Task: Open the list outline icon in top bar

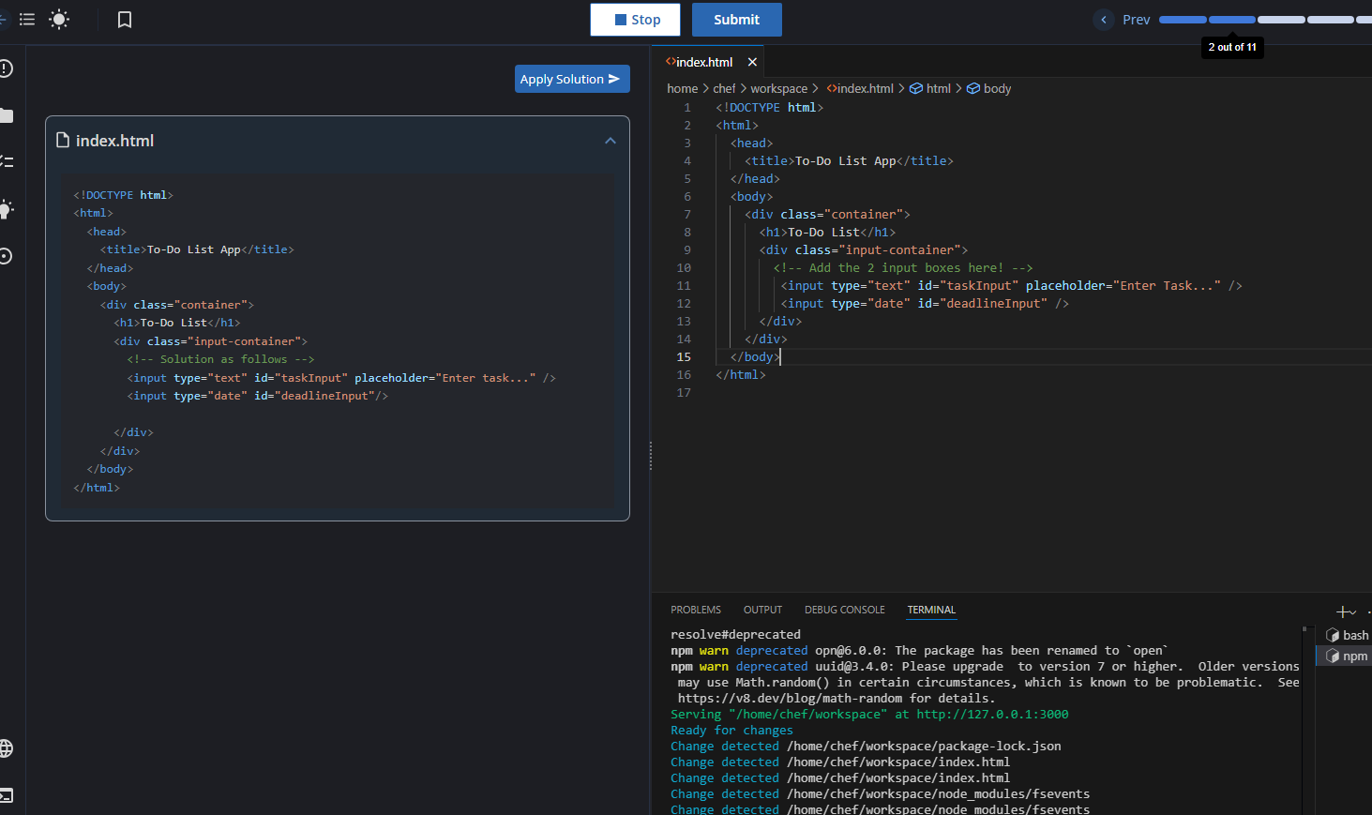Action: 27,19
